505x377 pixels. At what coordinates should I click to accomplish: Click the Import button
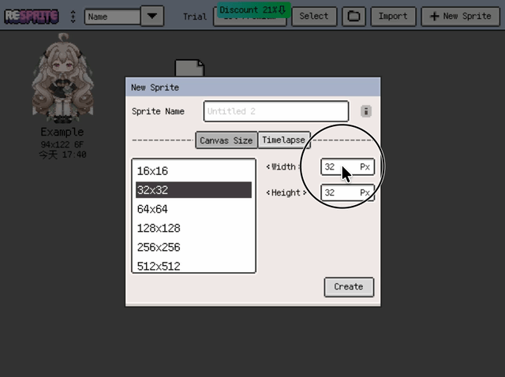pos(393,16)
